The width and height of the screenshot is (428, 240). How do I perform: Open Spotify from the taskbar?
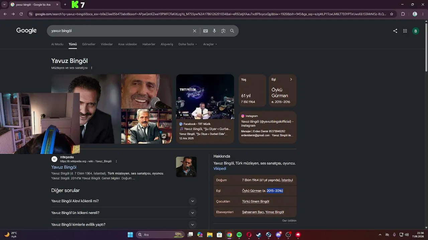[x=239, y=235]
